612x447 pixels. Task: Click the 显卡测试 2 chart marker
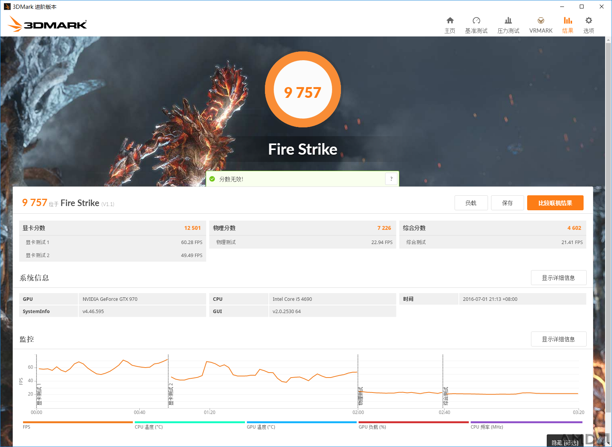click(171, 394)
